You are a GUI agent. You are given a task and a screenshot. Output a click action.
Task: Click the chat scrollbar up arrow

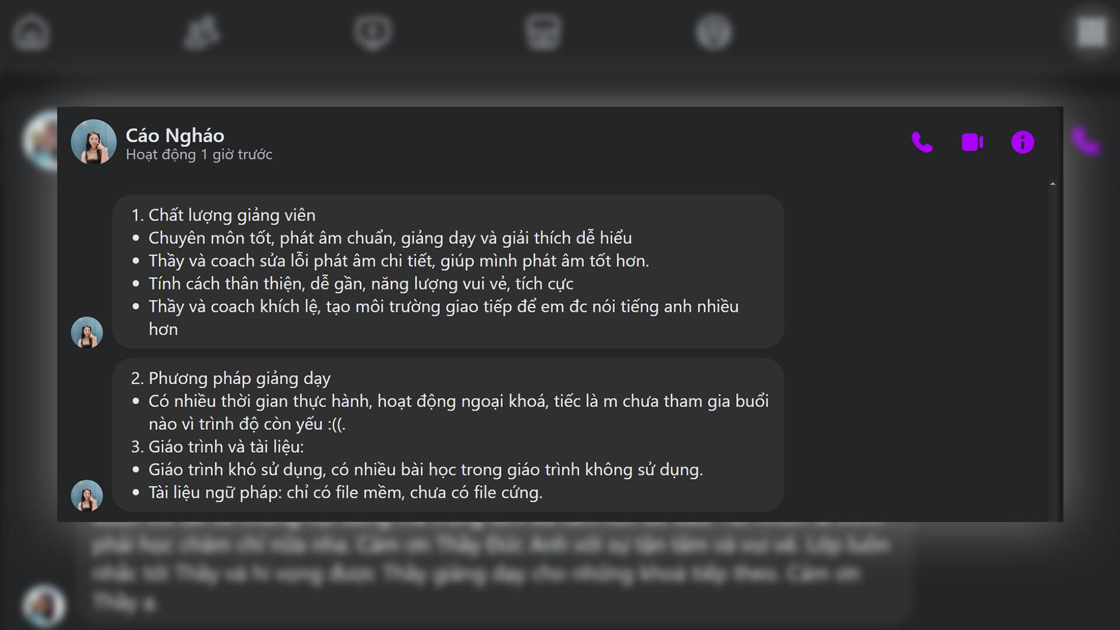pyautogui.click(x=1053, y=184)
